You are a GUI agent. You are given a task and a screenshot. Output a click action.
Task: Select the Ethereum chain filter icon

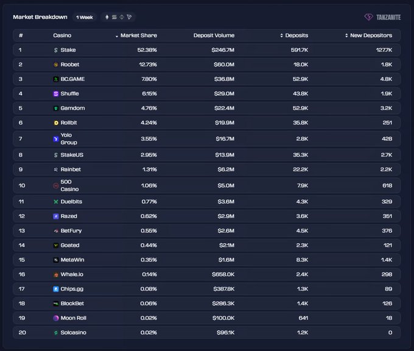click(107, 17)
